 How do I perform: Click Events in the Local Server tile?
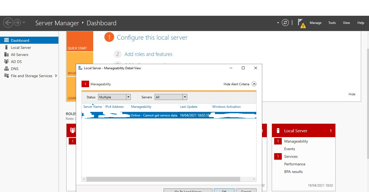(x=289, y=149)
